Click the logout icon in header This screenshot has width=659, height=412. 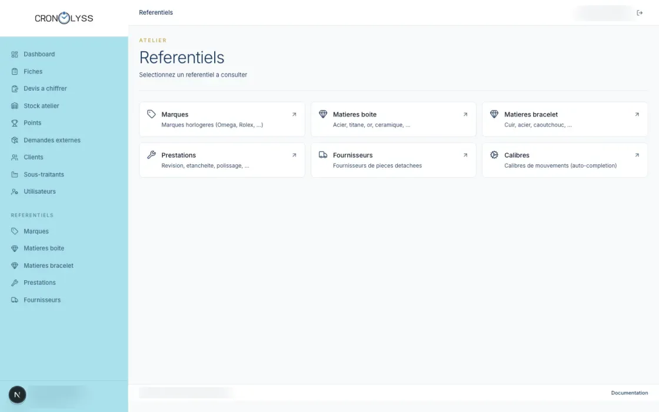640,12
